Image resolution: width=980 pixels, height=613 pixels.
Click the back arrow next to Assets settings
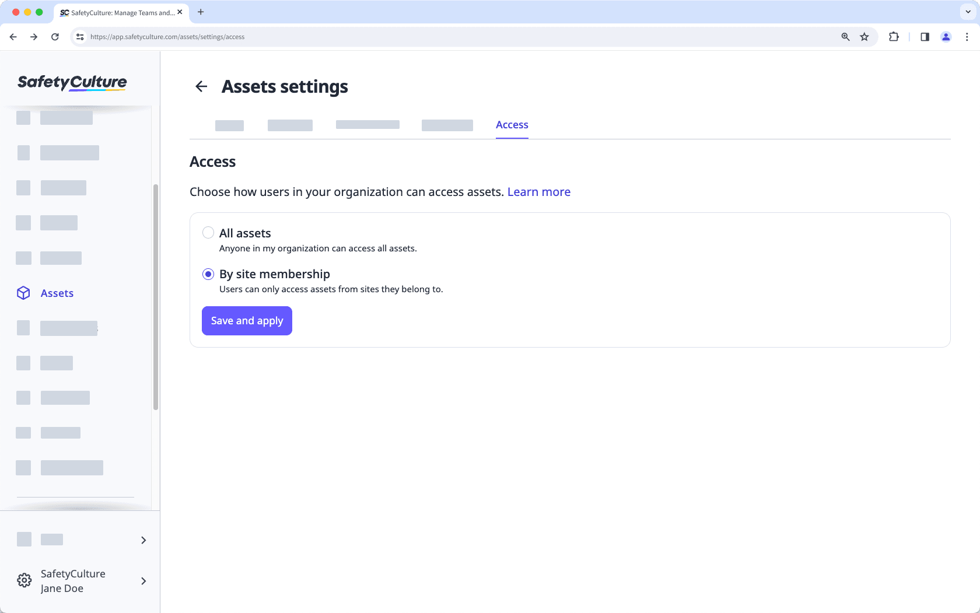tap(201, 86)
